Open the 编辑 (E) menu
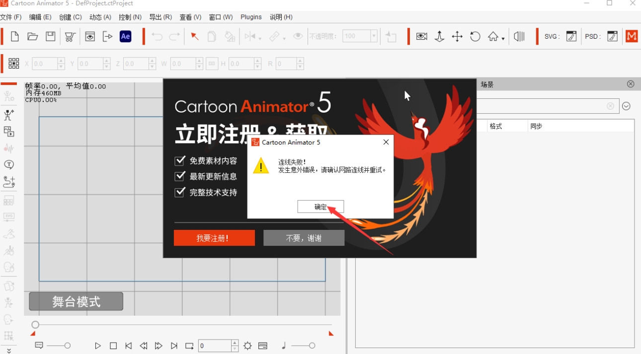641x354 pixels. click(40, 17)
